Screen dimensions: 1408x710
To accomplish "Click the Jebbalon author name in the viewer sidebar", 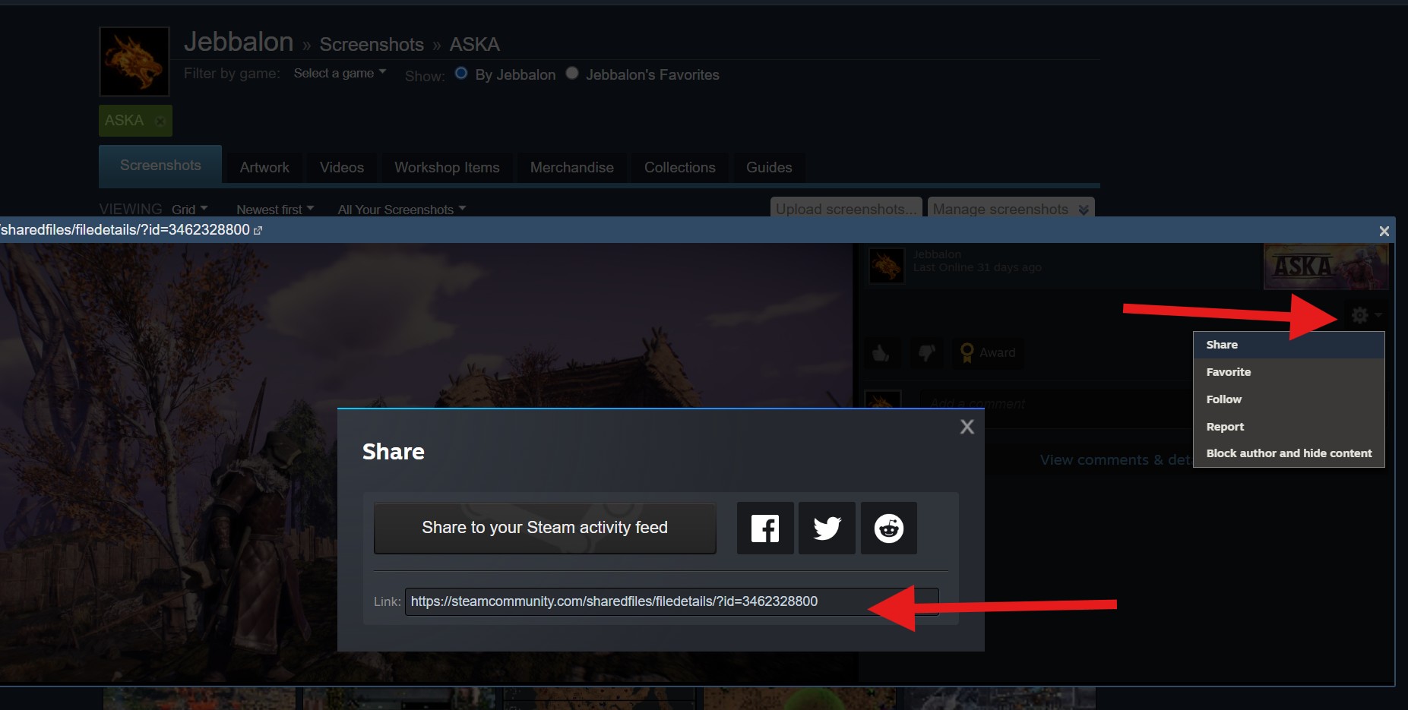I will [x=937, y=254].
